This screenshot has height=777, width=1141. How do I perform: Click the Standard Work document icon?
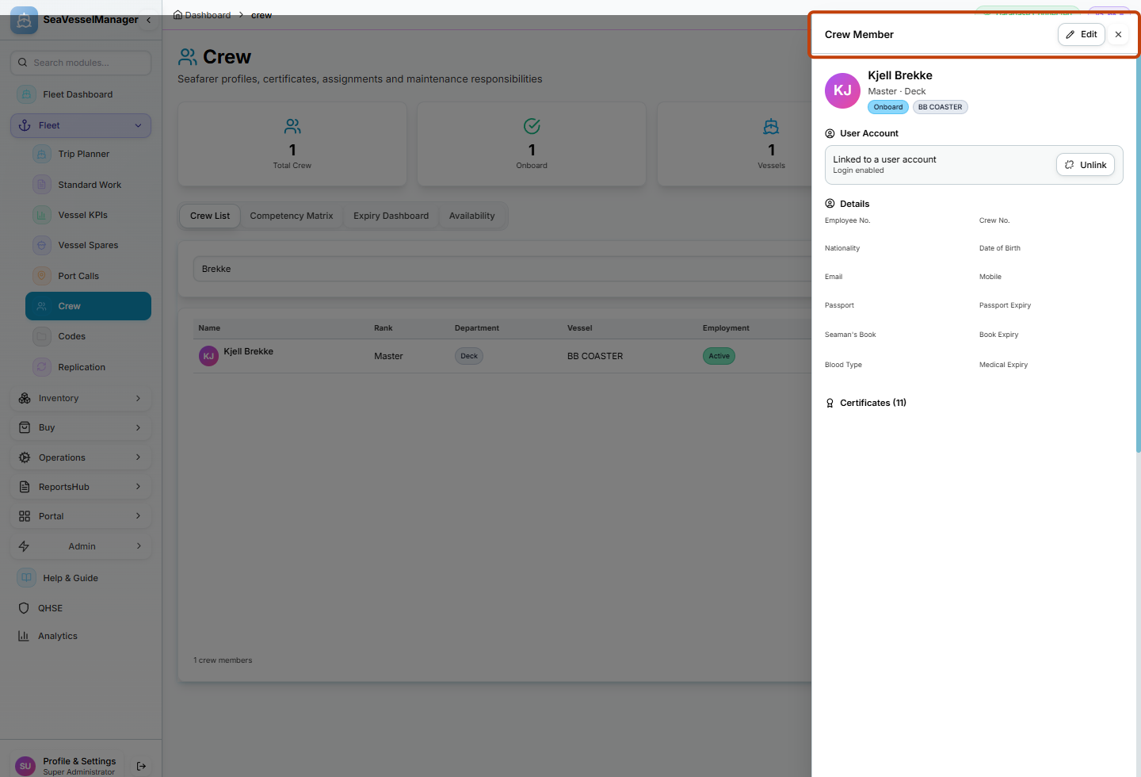click(42, 185)
